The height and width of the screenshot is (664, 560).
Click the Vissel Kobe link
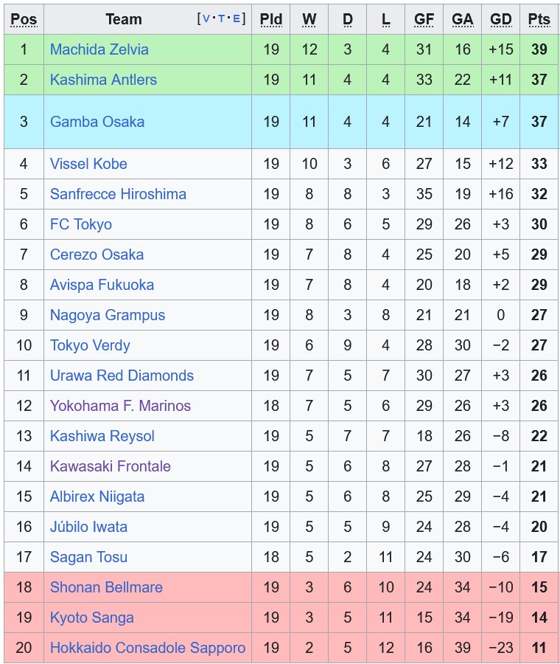[x=88, y=164]
